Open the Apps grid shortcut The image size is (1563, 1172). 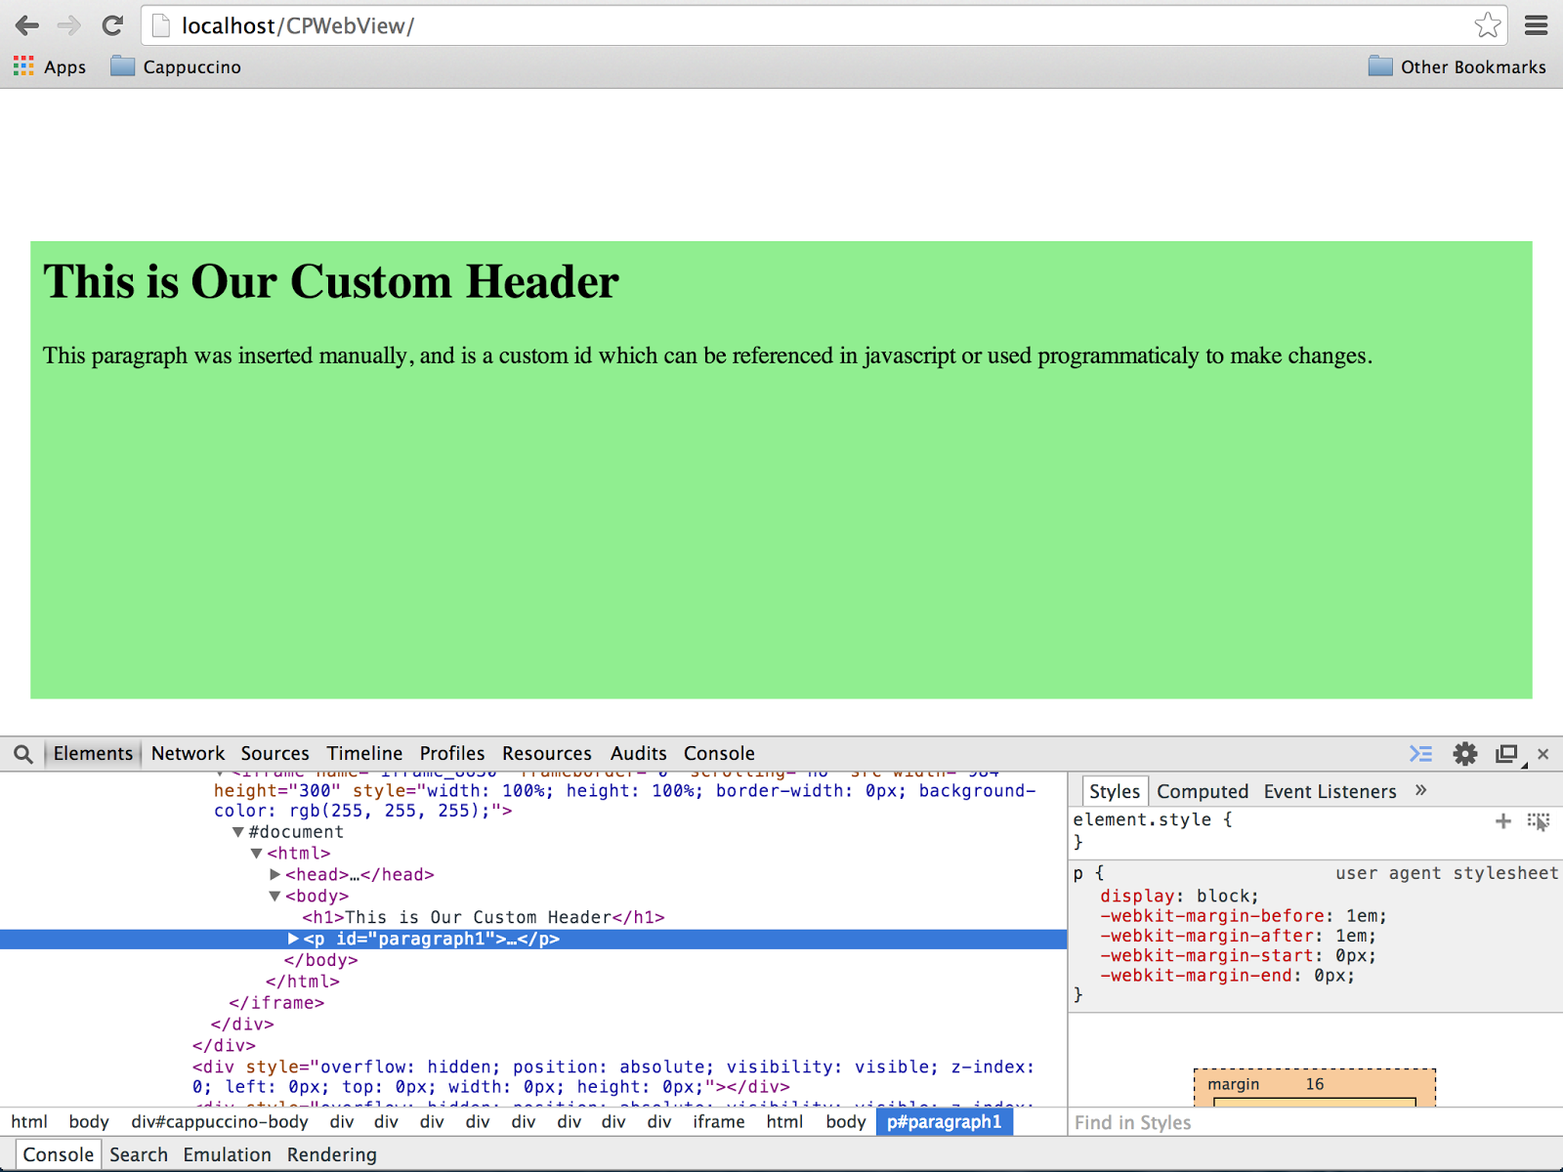click(50, 66)
